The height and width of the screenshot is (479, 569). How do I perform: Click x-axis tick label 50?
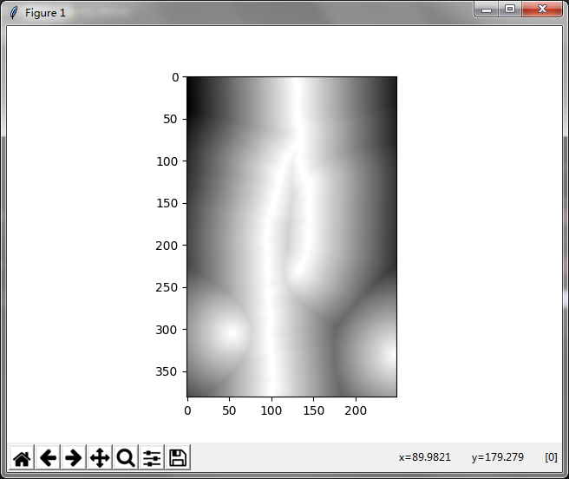[x=229, y=410]
